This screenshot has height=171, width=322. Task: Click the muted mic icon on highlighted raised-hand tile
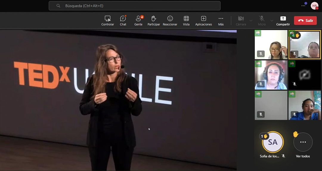tap(295, 54)
